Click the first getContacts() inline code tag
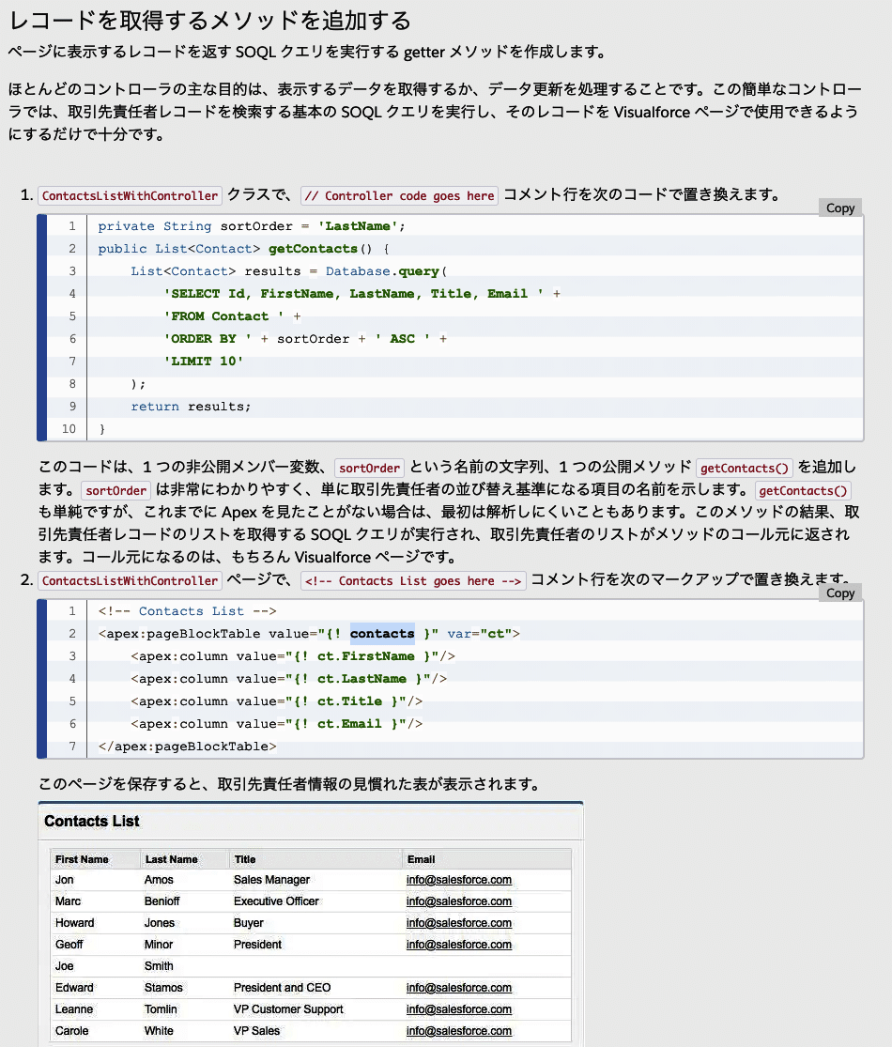 [x=745, y=468]
